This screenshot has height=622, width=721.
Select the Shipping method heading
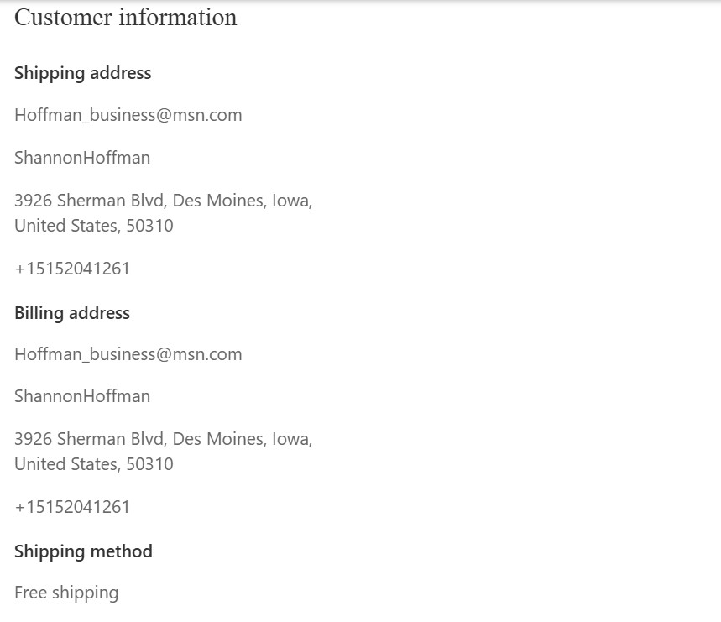pyautogui.click(x=83, y=551)
